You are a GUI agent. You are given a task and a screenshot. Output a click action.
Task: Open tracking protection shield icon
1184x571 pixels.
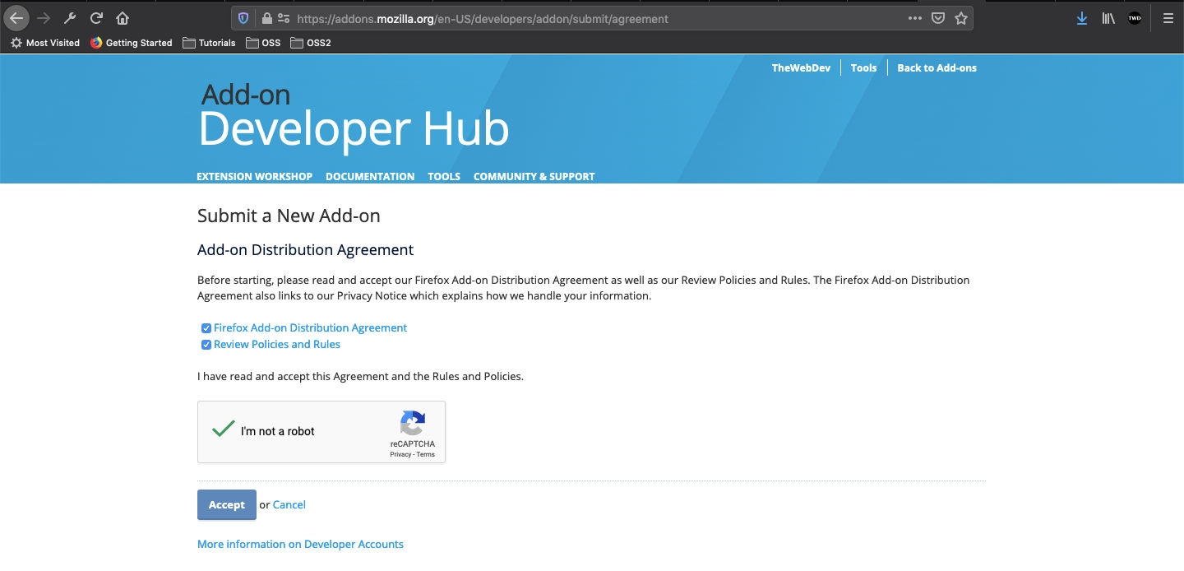[x=243, y=18]
